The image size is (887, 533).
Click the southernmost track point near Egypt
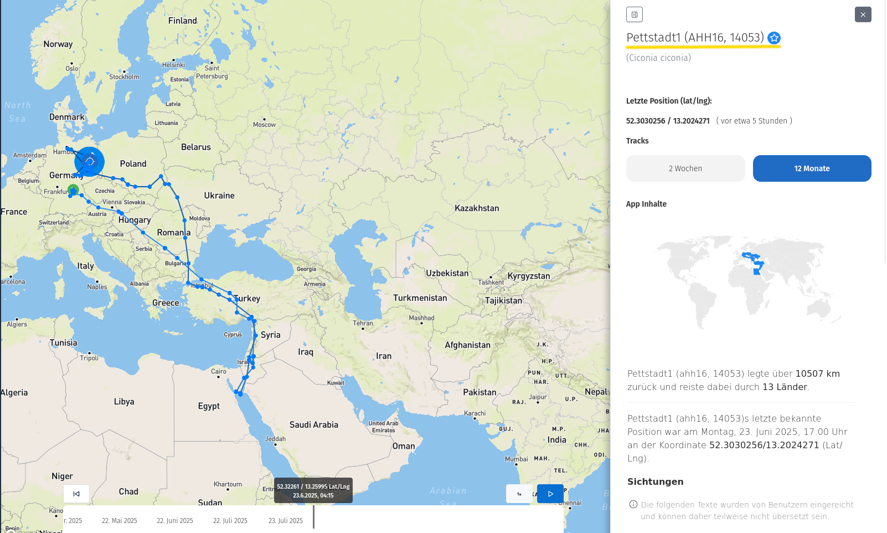coord(240,394)
